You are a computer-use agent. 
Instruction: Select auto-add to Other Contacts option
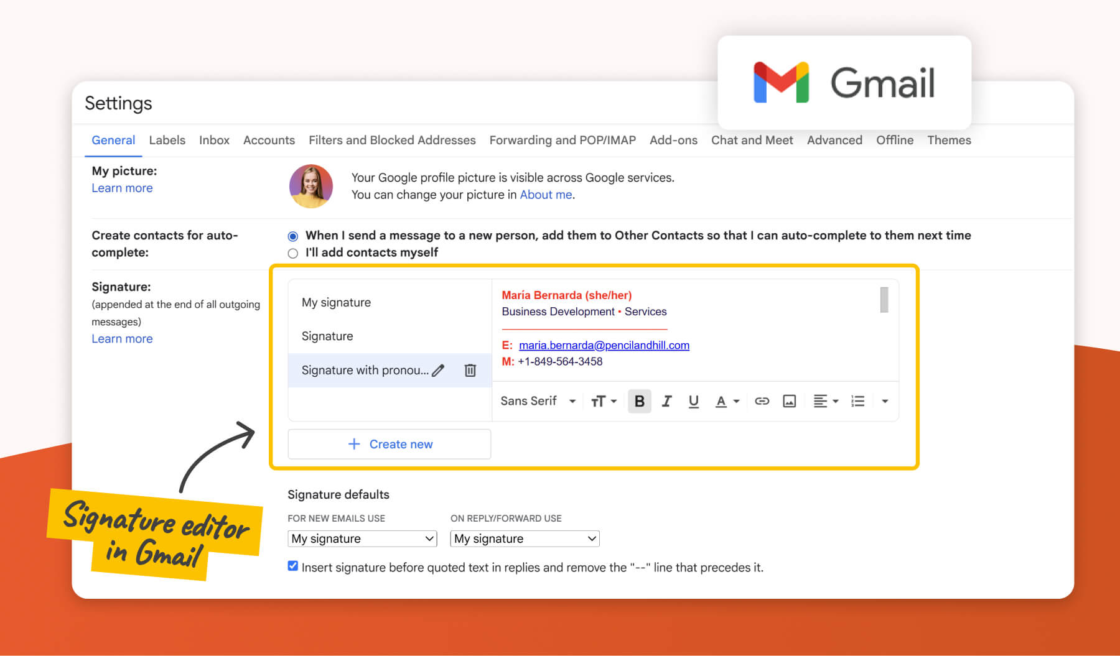tap(292, 236)
